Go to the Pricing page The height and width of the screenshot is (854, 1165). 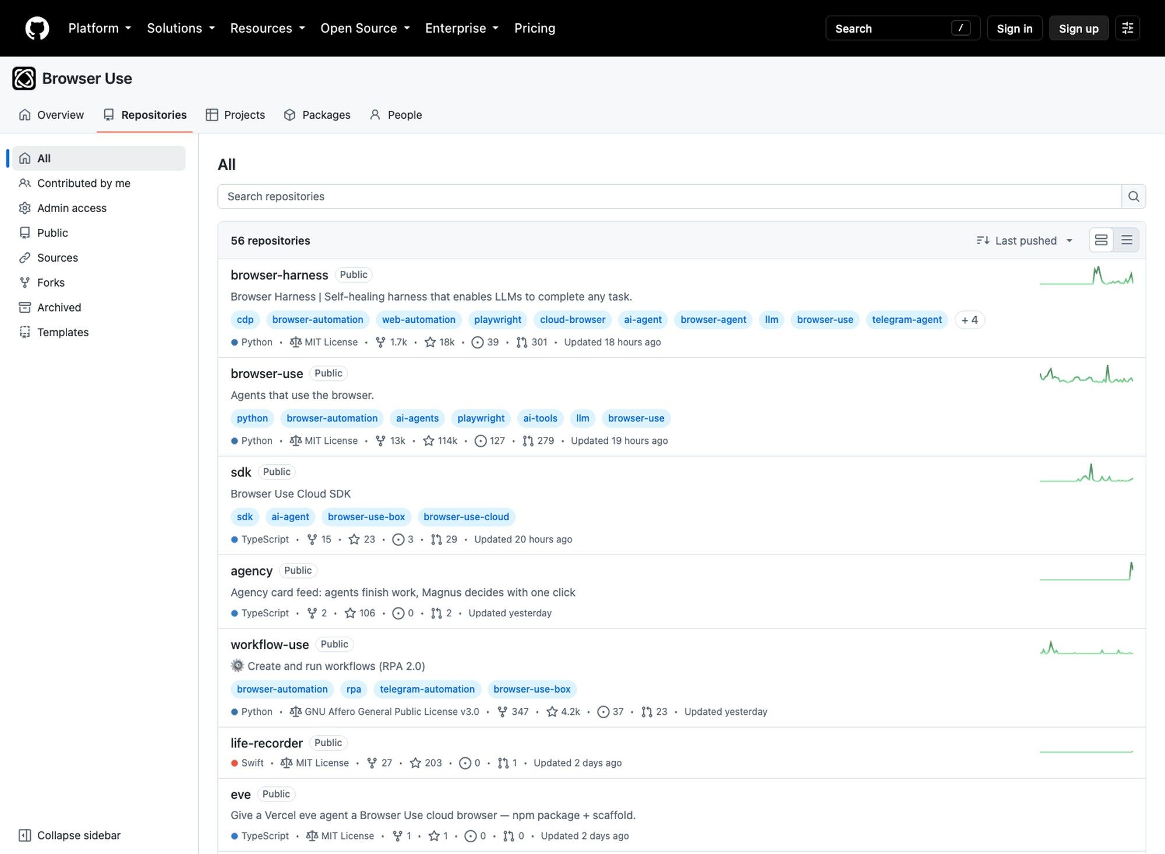pos(535,28)
